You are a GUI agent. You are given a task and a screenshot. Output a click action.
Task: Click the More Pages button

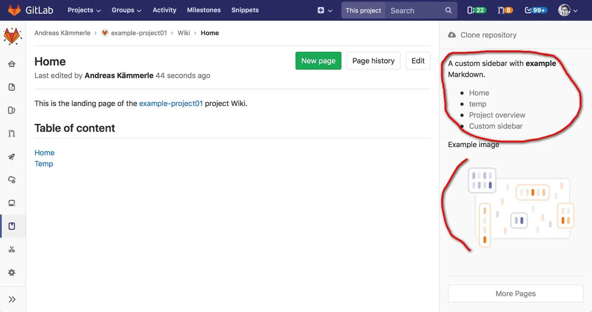coord(516,293)
